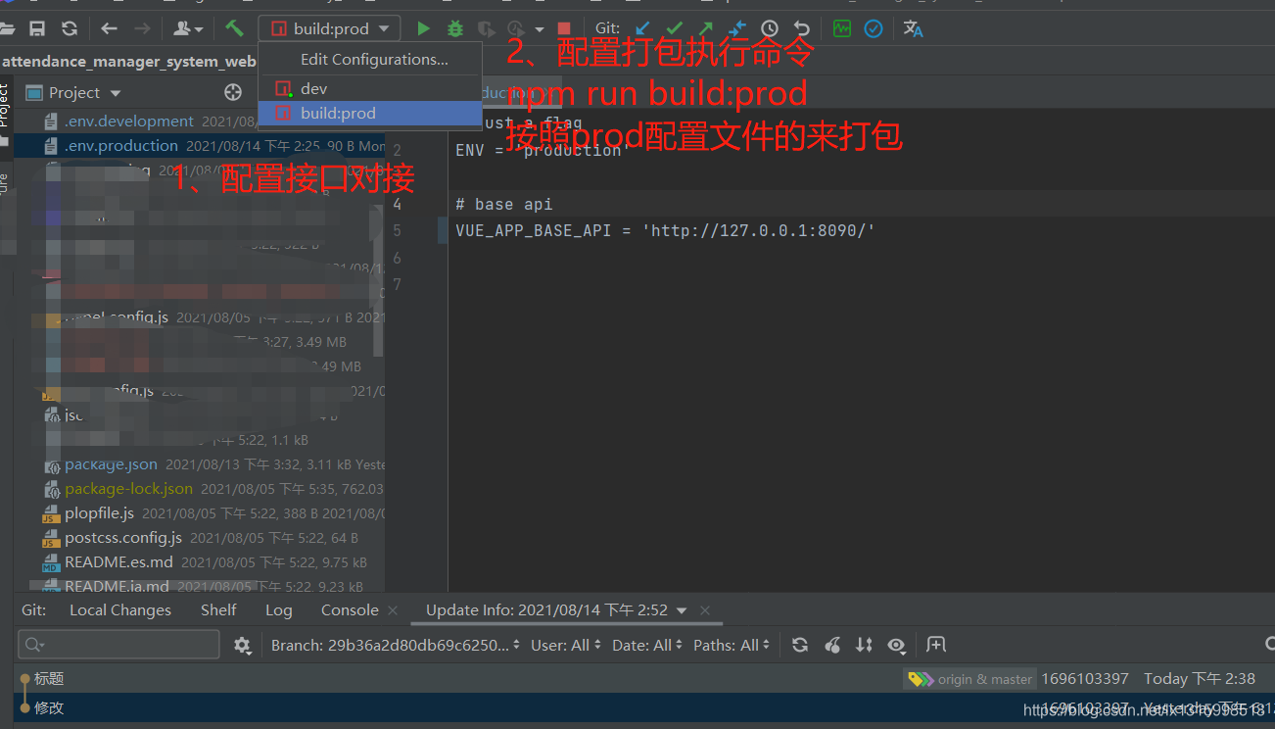Switch to the Local Changes tab
Screen dimensions: 1275x729
[x=120, y=609]
